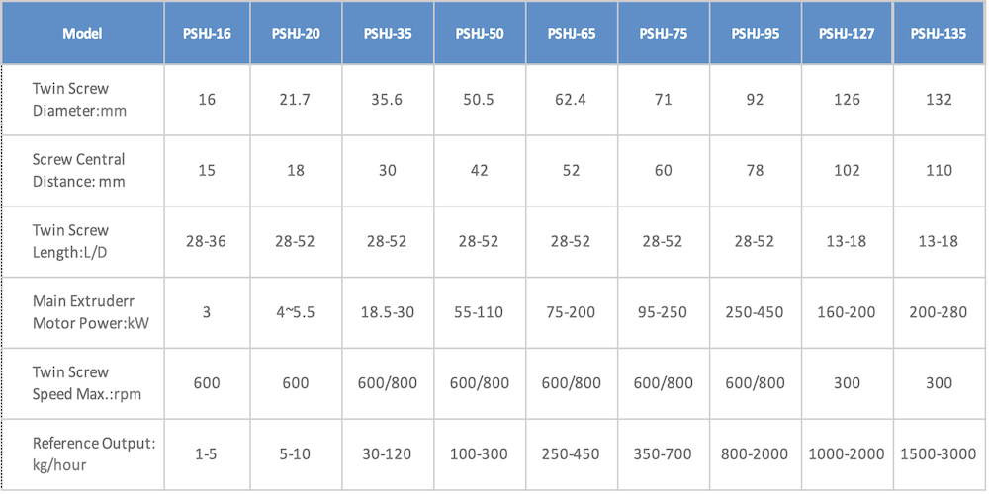
Task: Click the Twin Screw Diameter row label
Action: (x=79, y=100)
